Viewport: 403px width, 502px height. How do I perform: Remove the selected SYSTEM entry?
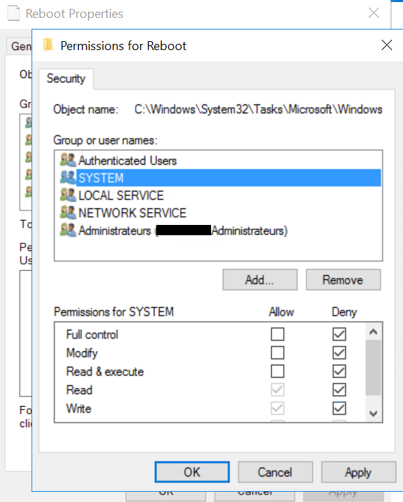click(343, 280)
